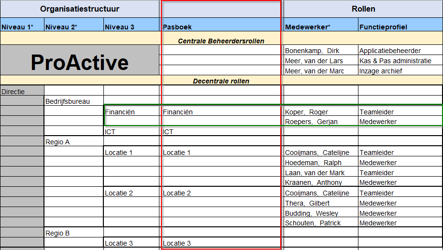Screen dimensions: 443x250
Task: Select Teamleider in the Locatie 1 row
Action: tap(400, 151)
